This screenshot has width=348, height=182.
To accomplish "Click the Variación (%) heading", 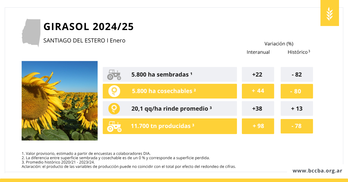I will pyautogui.click(x=279, y=44).
